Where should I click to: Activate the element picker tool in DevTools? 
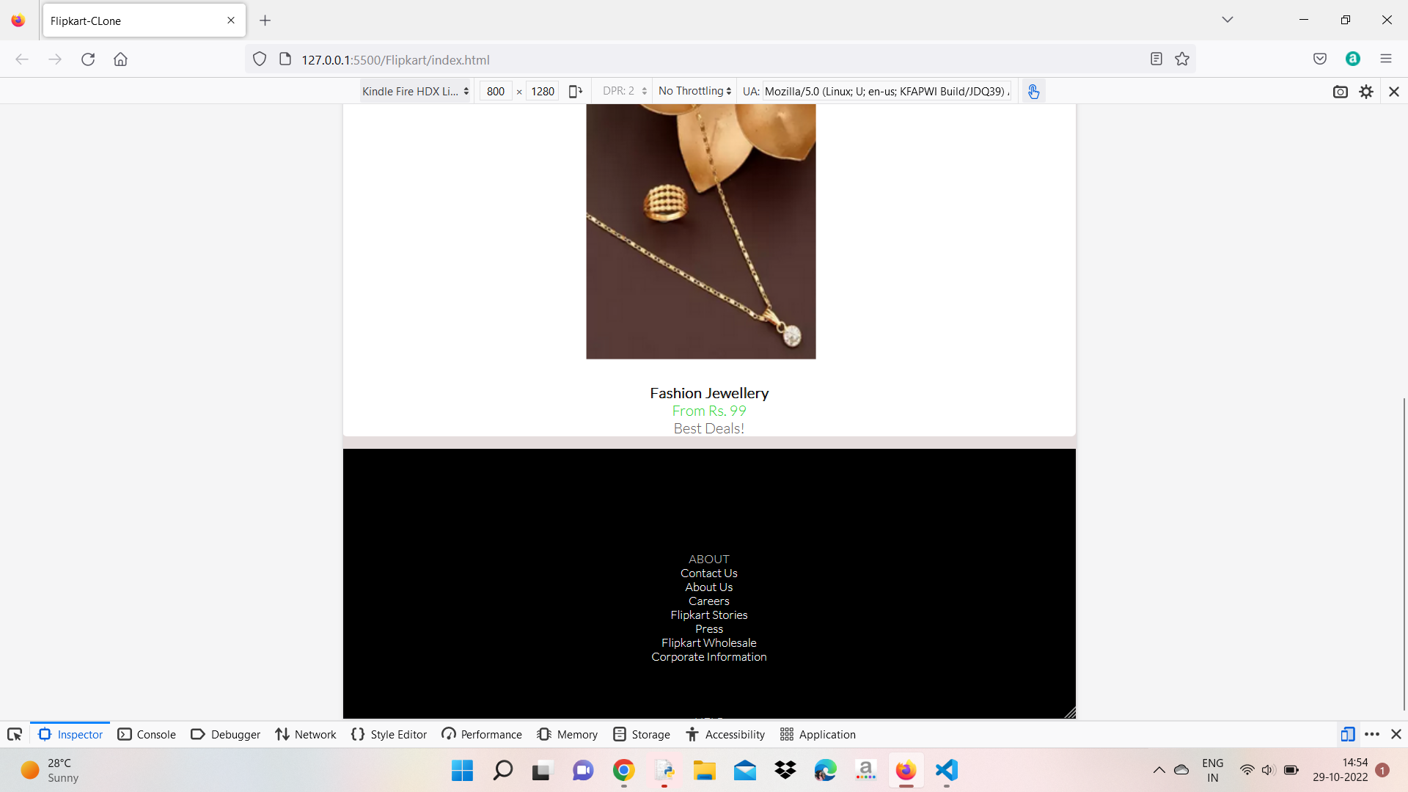[x=15, y=734]
